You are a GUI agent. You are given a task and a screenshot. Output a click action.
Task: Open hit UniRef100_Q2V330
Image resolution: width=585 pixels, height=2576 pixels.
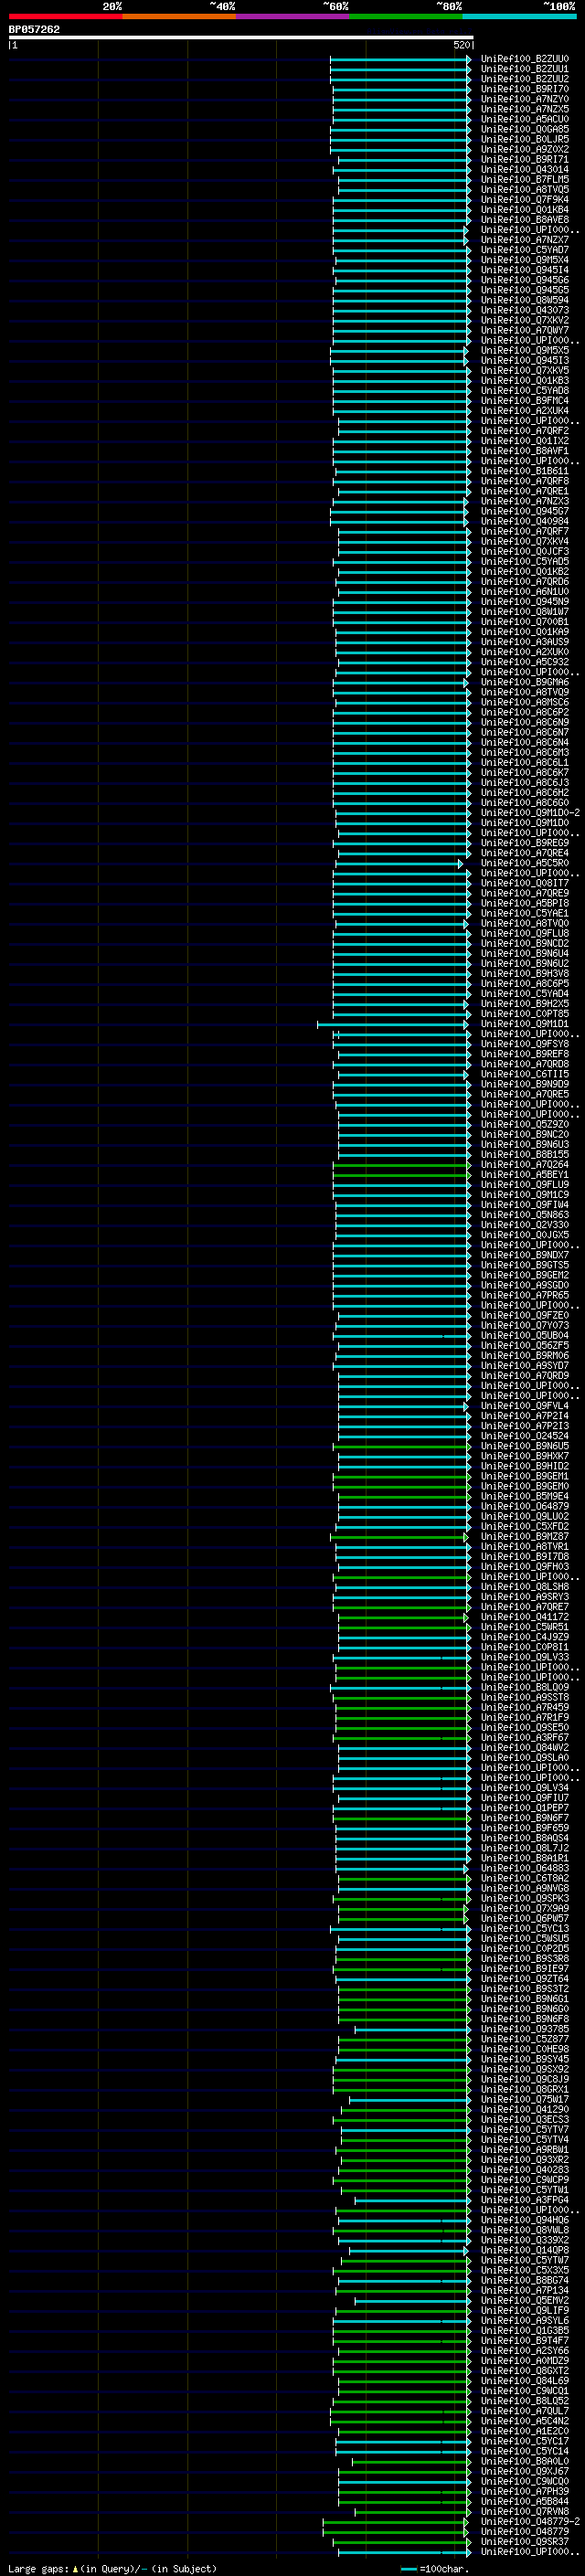click(524, 1225)
